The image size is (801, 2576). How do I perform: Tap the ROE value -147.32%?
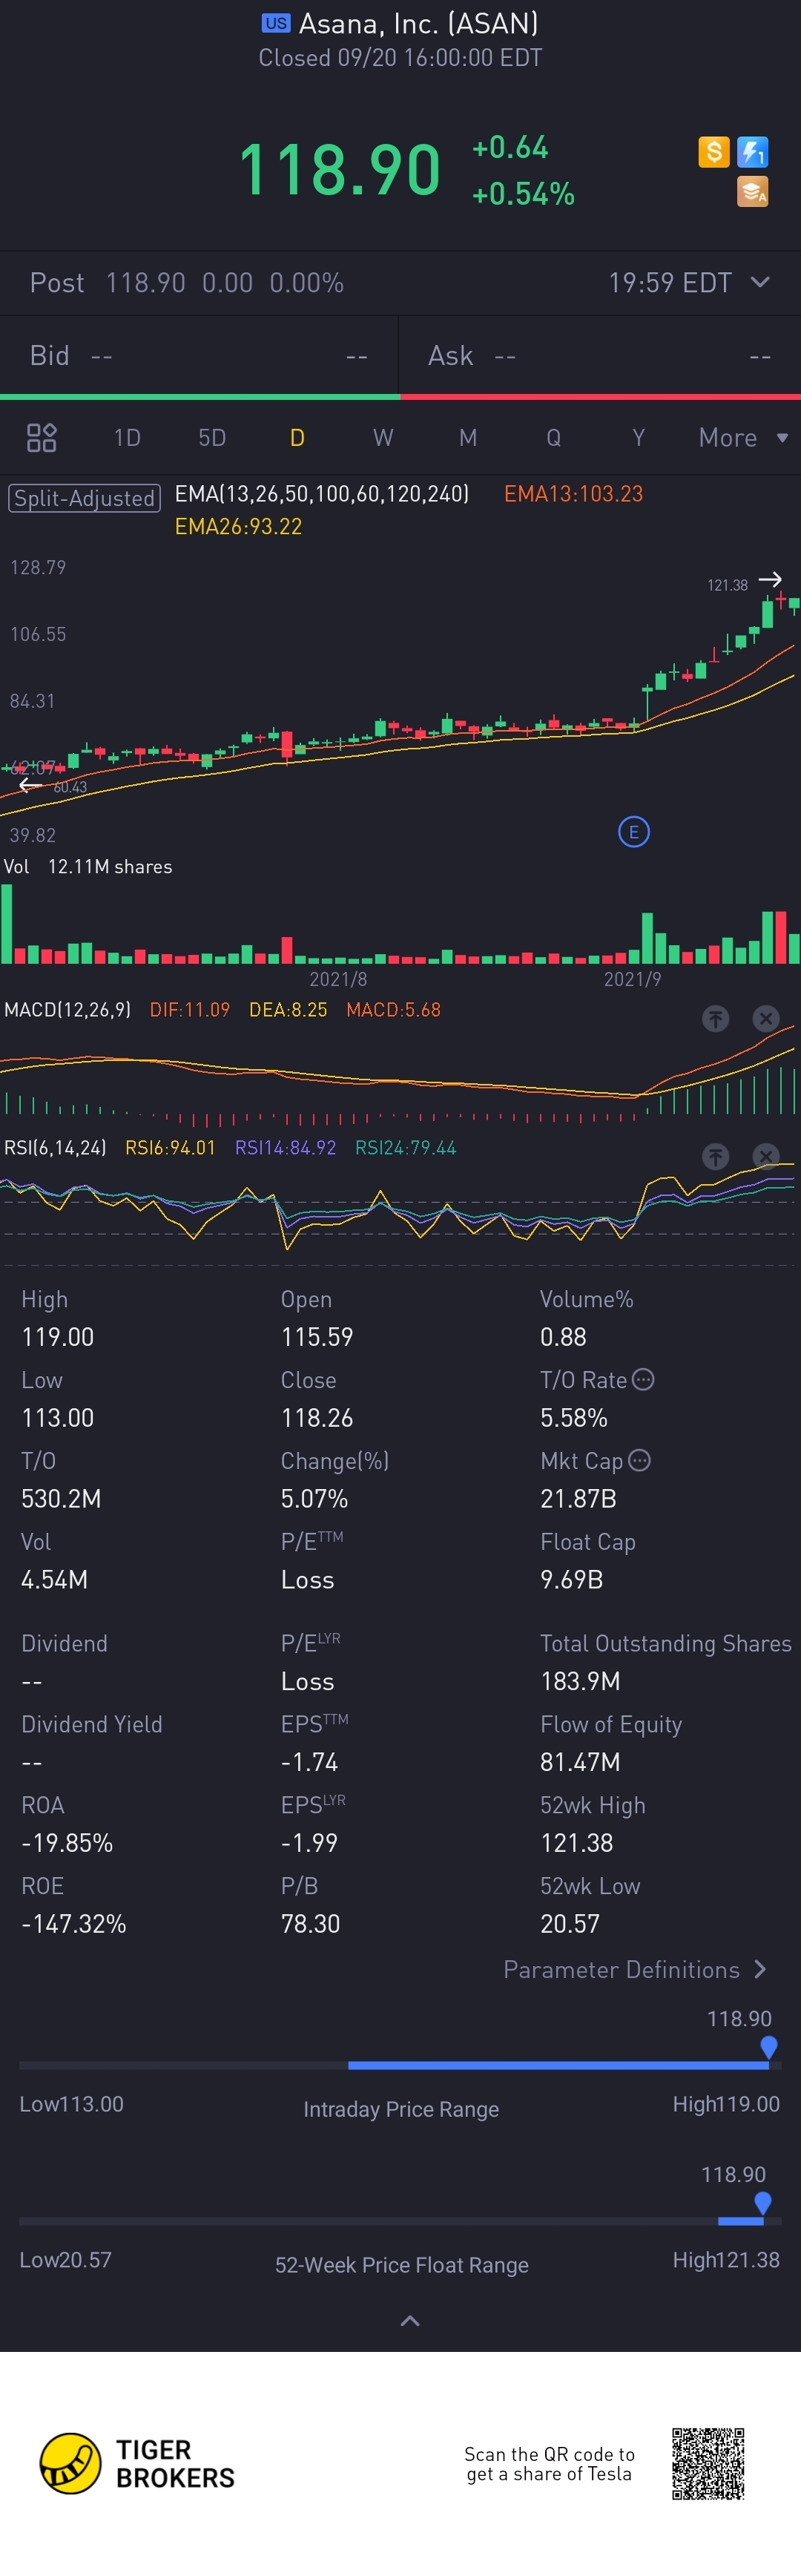(74, 1923)
